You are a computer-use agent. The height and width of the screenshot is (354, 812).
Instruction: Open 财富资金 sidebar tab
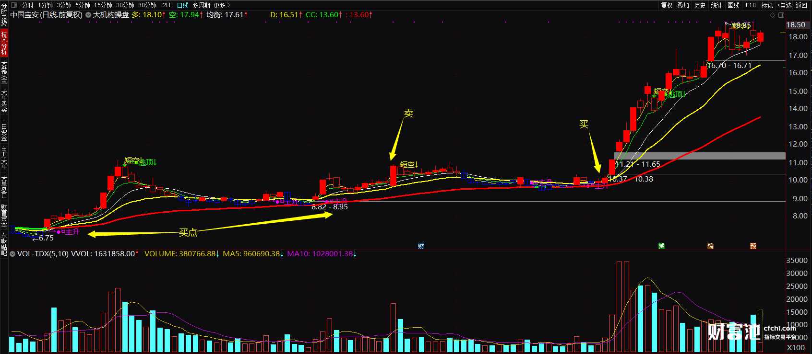4,216
